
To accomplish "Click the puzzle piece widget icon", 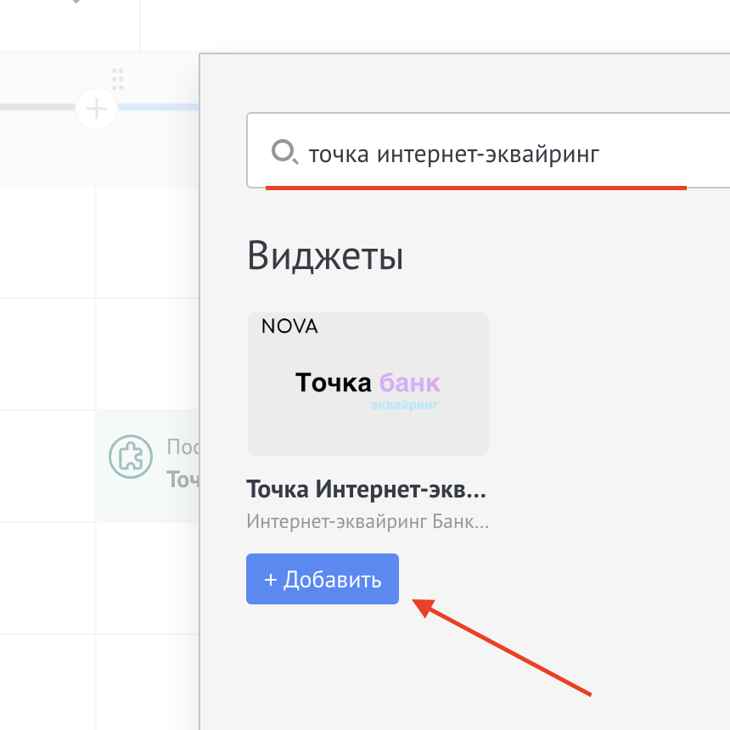I will tap(127, 457).
